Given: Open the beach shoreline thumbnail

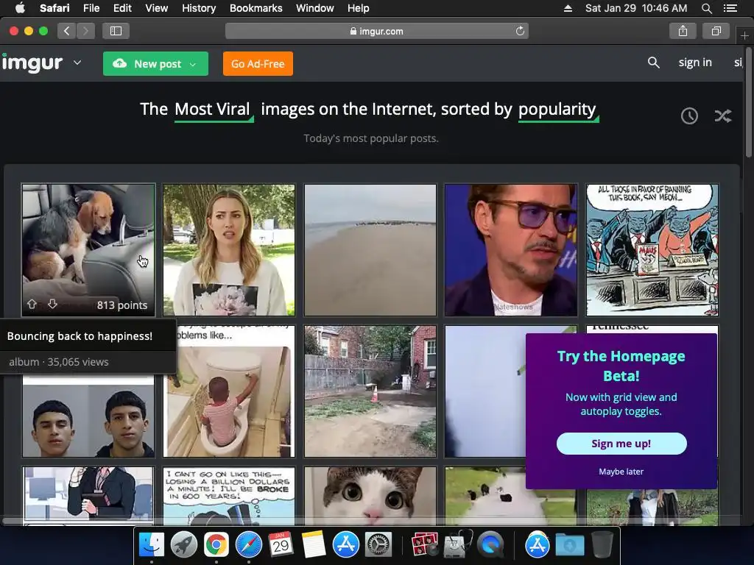Looking at the screenshot, I should point(370,250).
